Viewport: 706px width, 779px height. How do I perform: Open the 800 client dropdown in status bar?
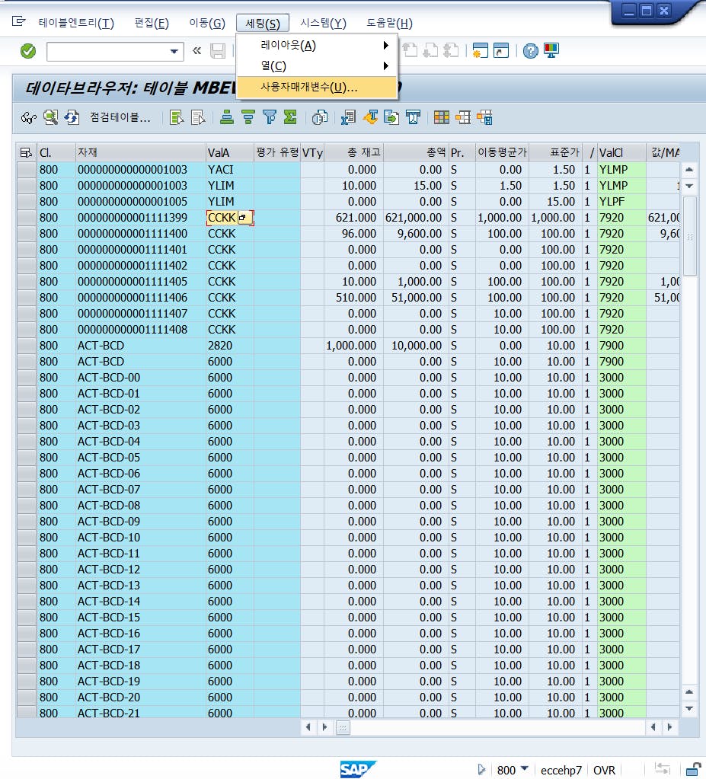(525, 769)
